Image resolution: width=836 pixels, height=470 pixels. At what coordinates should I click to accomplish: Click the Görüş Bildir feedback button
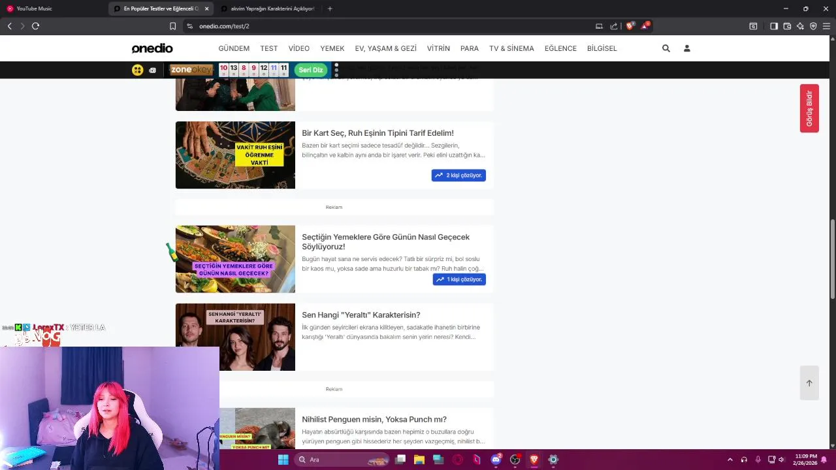[809, 108]
